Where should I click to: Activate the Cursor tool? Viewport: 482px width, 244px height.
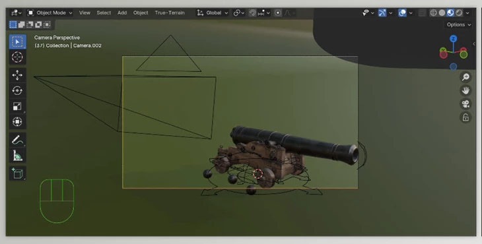tap(18, 57)
